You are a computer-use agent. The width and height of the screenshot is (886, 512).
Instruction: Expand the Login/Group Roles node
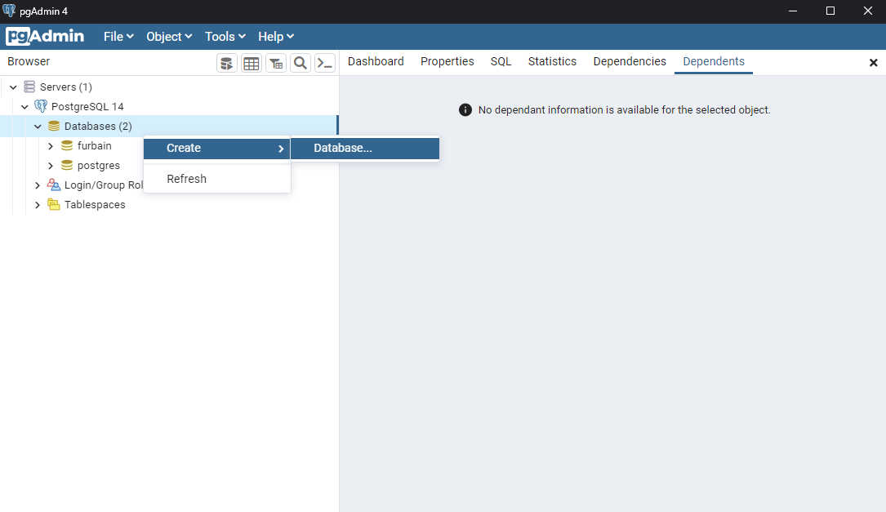click(38, 185)
